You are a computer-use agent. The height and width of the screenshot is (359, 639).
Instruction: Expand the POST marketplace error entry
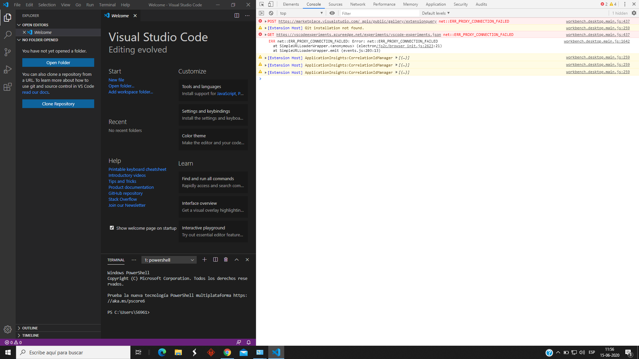(x=266, y=22)
